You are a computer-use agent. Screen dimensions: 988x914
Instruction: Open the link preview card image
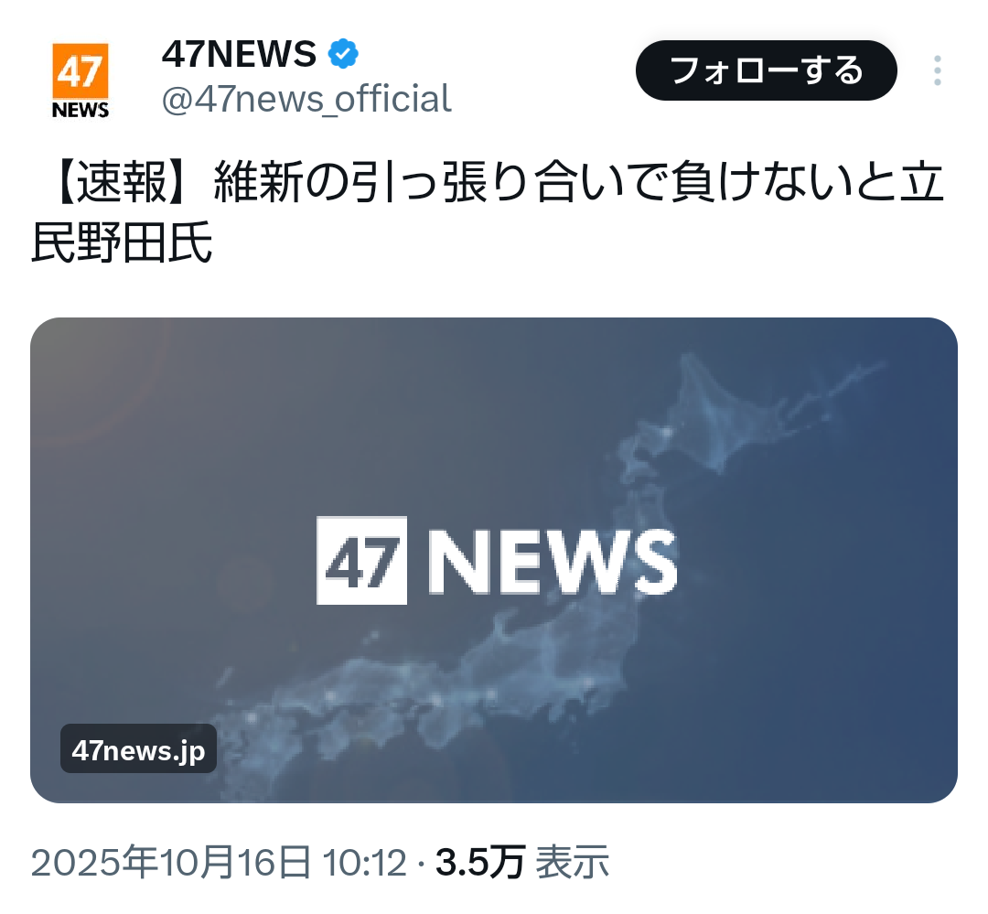pyautogui.click(x=494, y=560)
